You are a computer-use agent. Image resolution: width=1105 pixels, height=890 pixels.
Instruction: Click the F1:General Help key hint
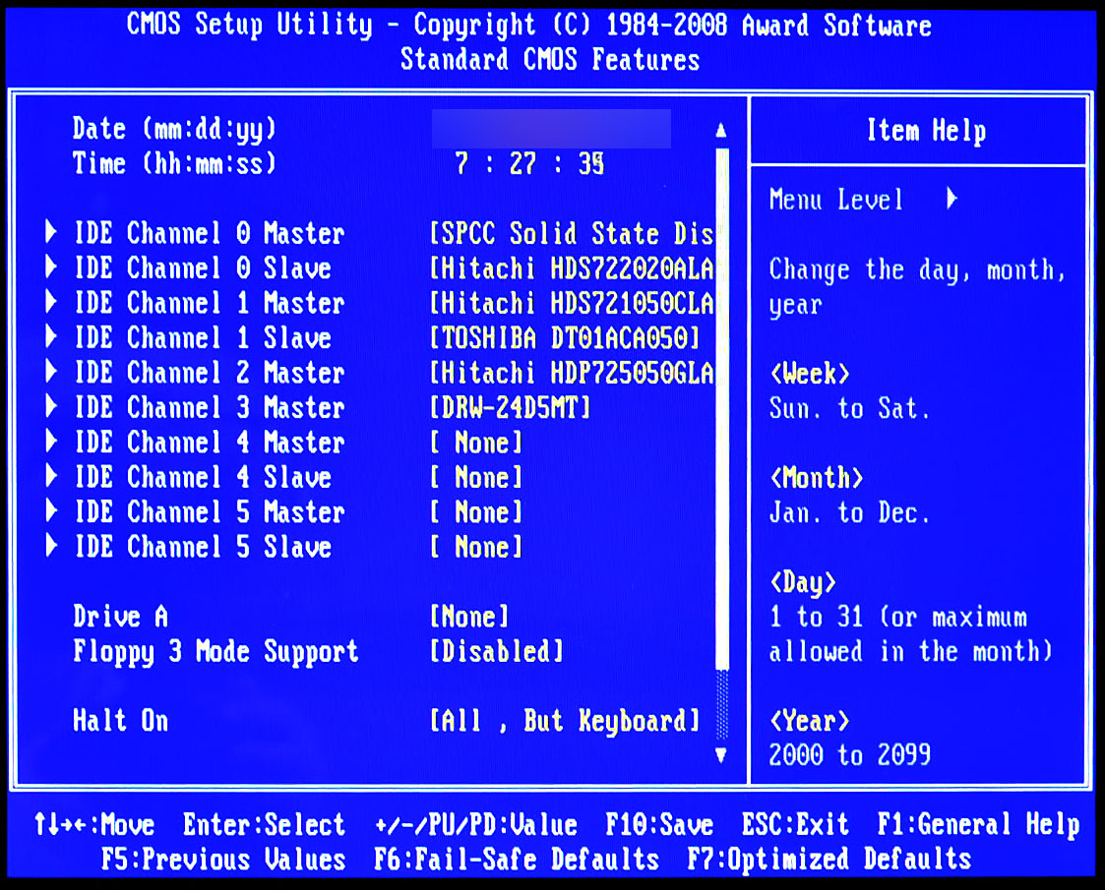978,825
